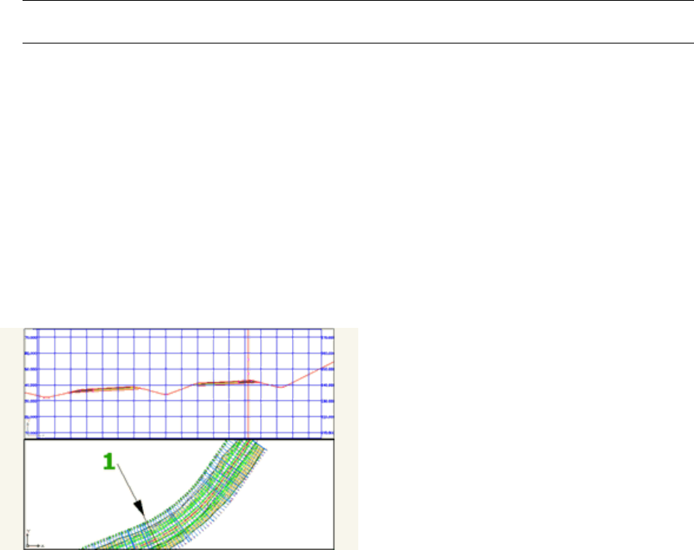Select the left corridor section on the profile line
Viewport: 694px width, 550px height.
pyautogui.click(x=104, y=390)
